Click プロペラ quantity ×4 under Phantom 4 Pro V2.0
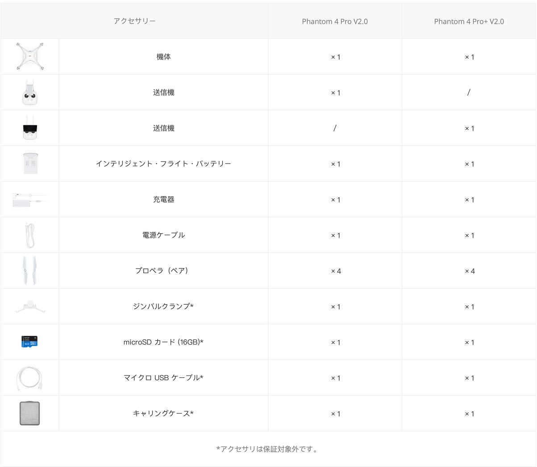This screenshot has width=537, height=467. coord(336,271)
